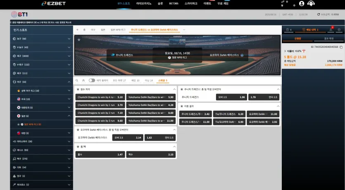Open the 슬롯 top menu

coord(160,4)
